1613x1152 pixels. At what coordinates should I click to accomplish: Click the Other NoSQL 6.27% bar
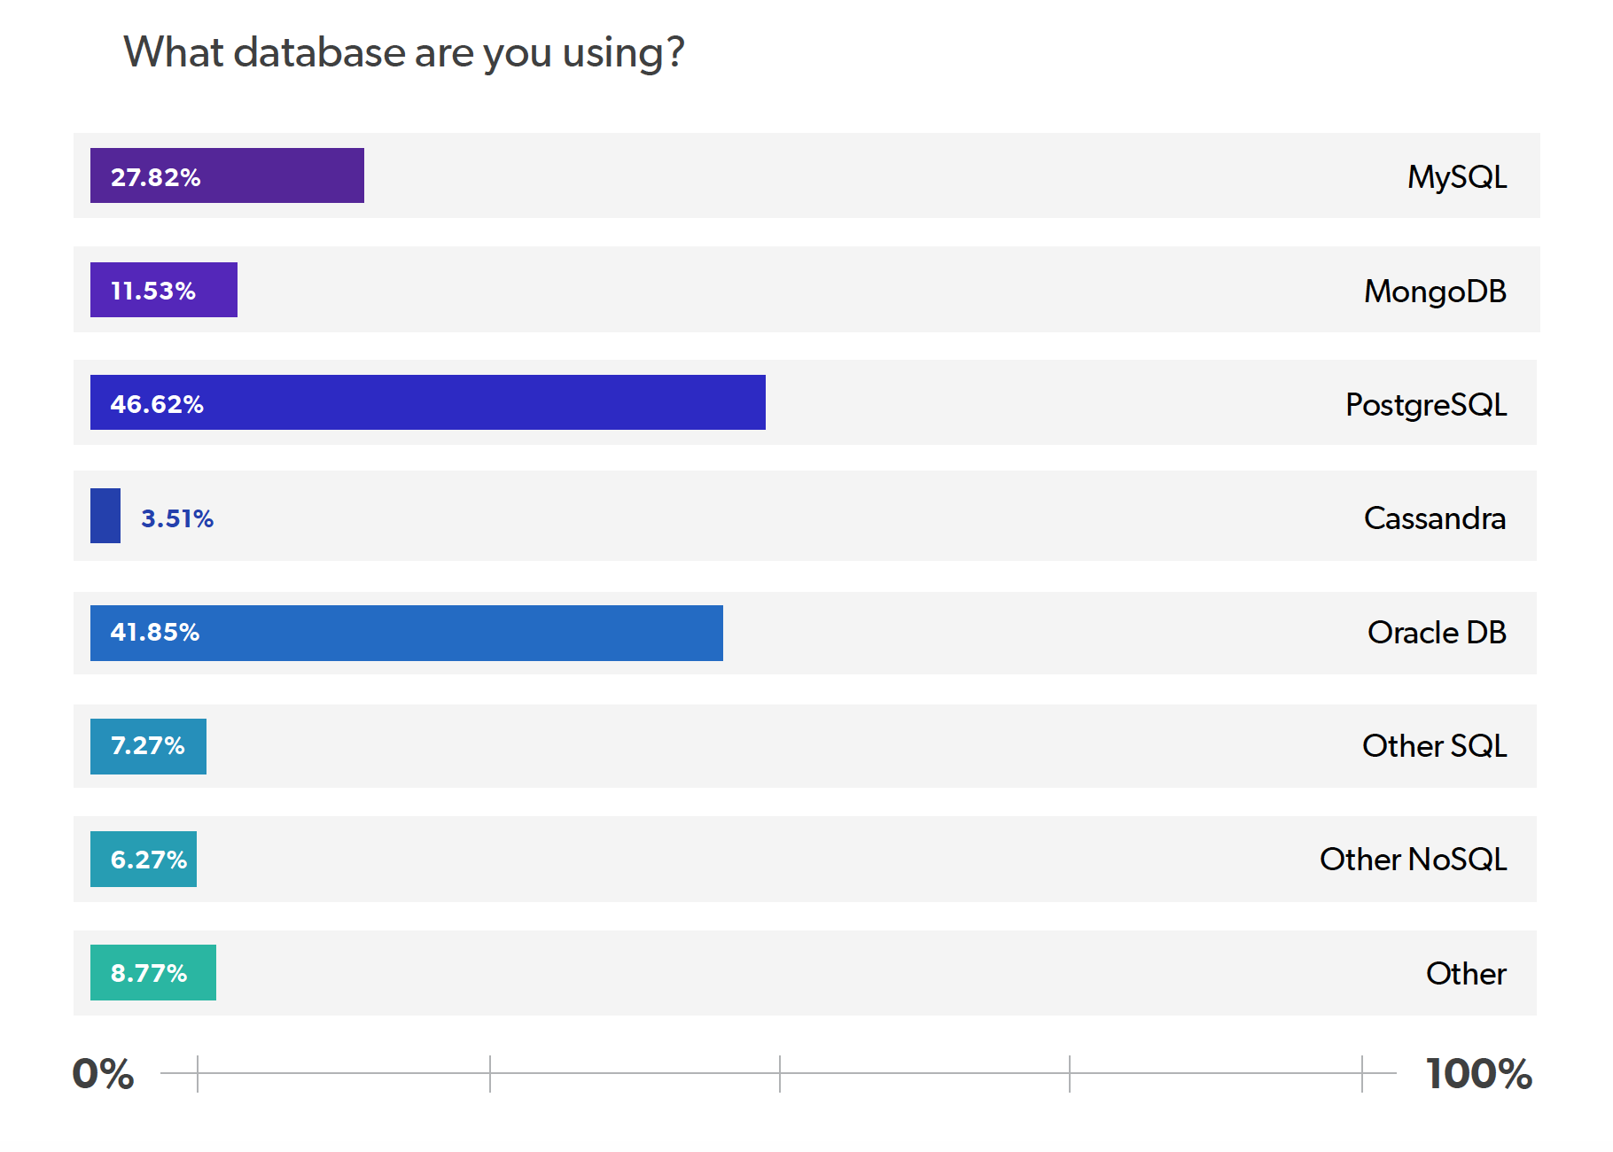point(144,859)
